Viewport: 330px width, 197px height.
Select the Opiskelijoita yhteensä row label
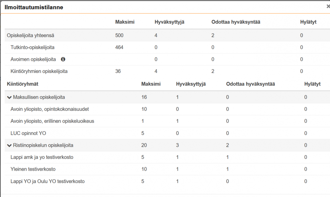pos(30,36)
